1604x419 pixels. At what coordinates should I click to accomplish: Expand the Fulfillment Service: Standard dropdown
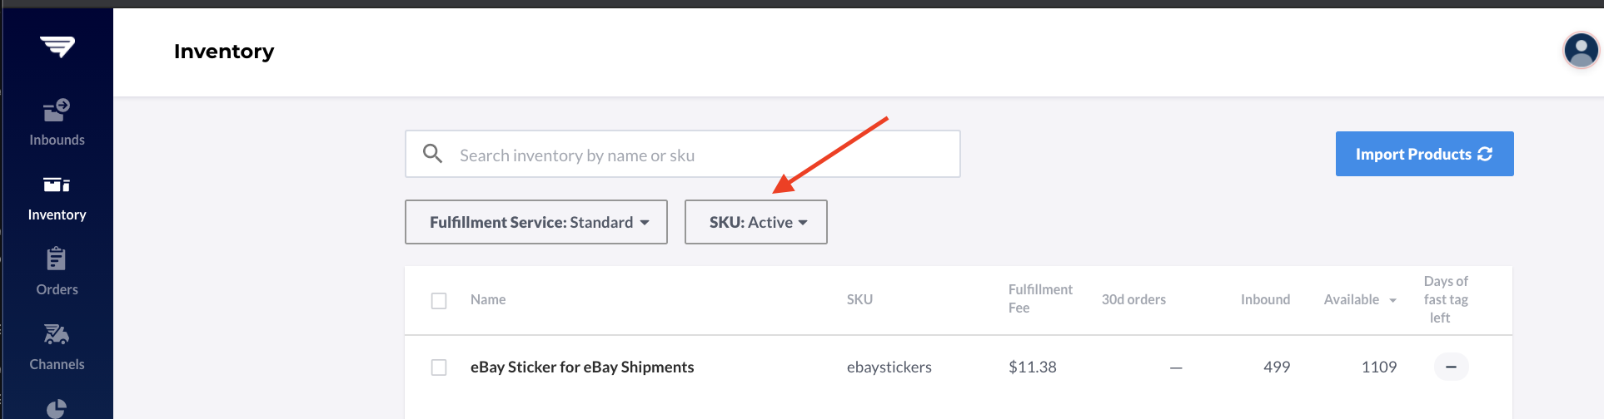(536, 222)
